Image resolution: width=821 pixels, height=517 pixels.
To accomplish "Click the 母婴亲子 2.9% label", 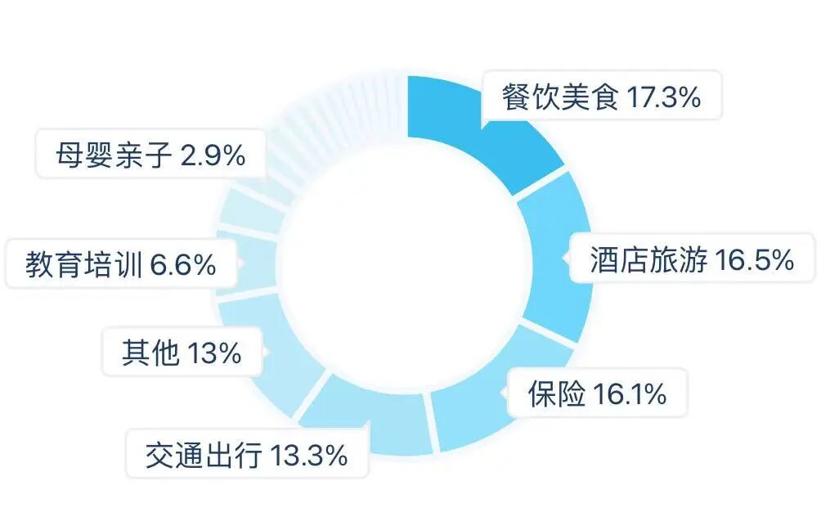I will 150,155.
